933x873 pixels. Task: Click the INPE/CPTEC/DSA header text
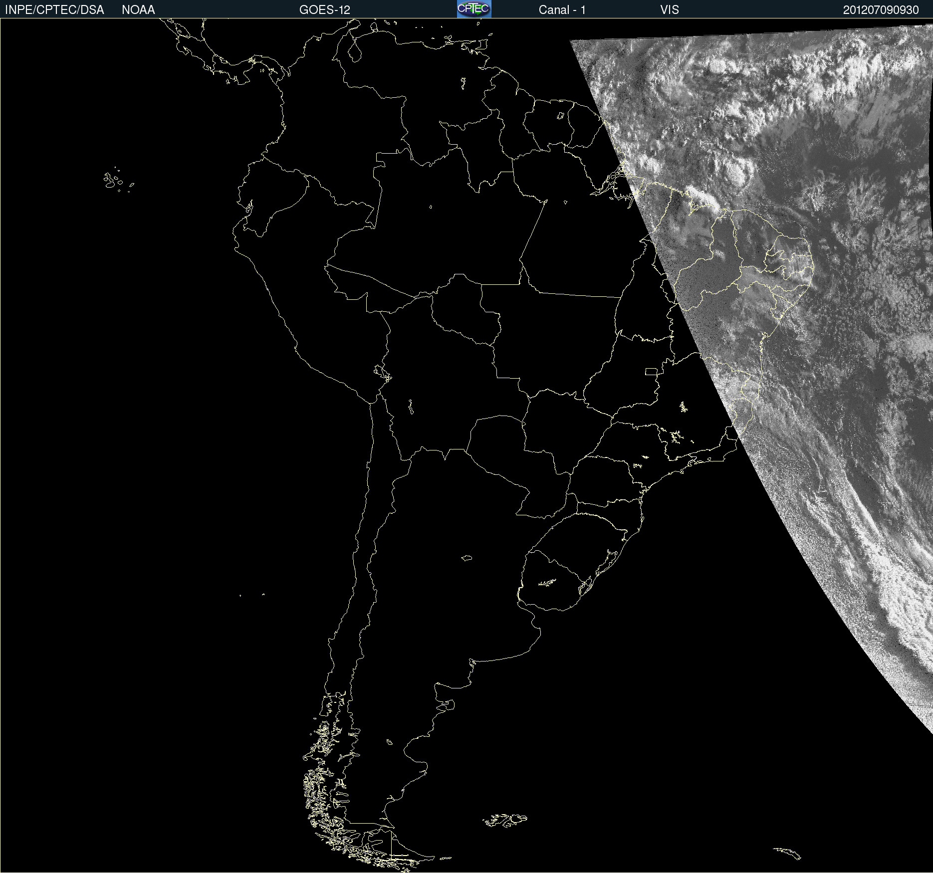[54, 10]
